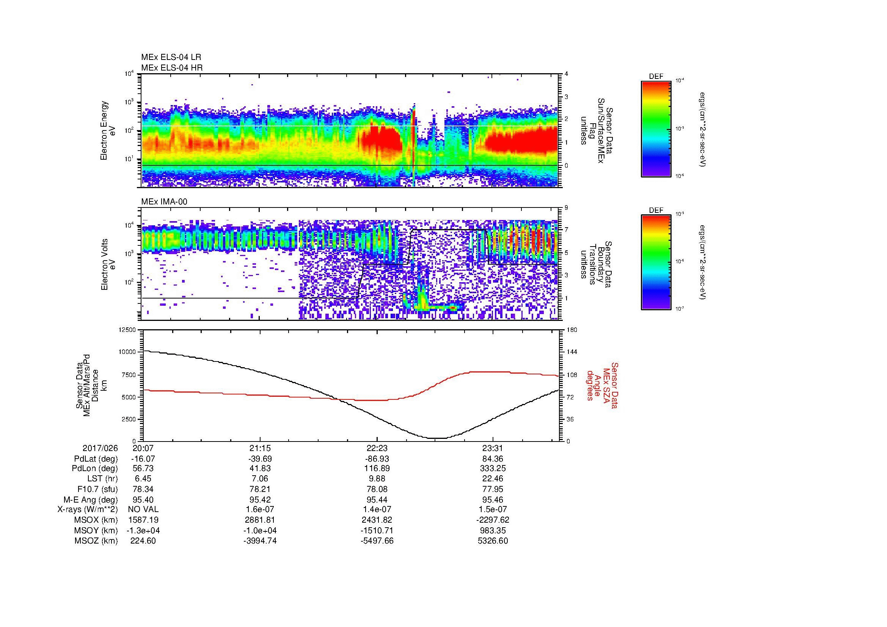Click the Boundary Transitions axis title
This screenshot has width=887, height=627.
[x=597, y=265]
